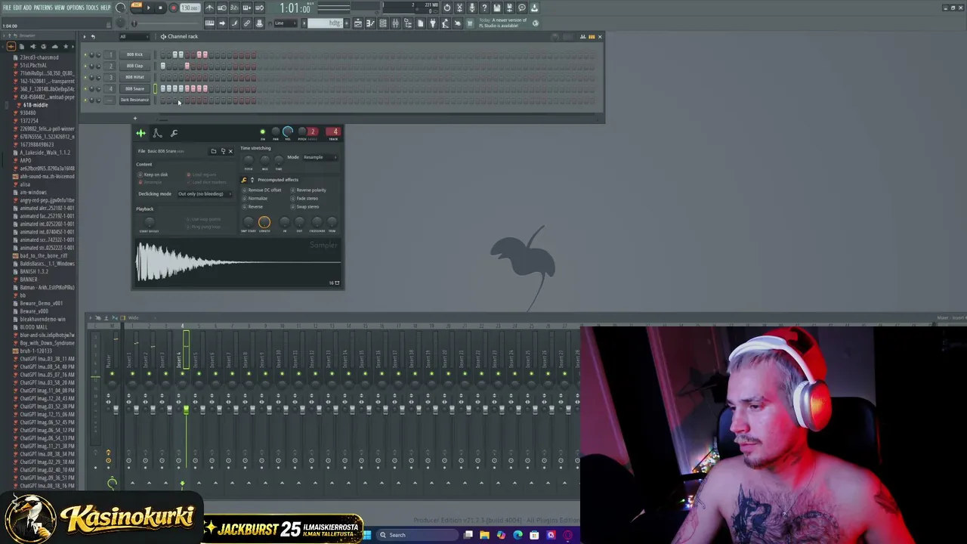Click the folder icon next to sample file name
The image size is (967, 544).
214,151
